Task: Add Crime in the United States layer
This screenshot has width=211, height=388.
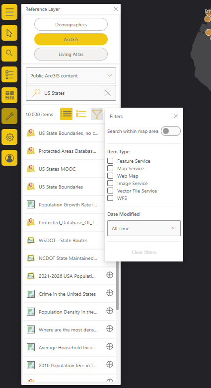Action: pyautogui.click(x=110, y=293)
